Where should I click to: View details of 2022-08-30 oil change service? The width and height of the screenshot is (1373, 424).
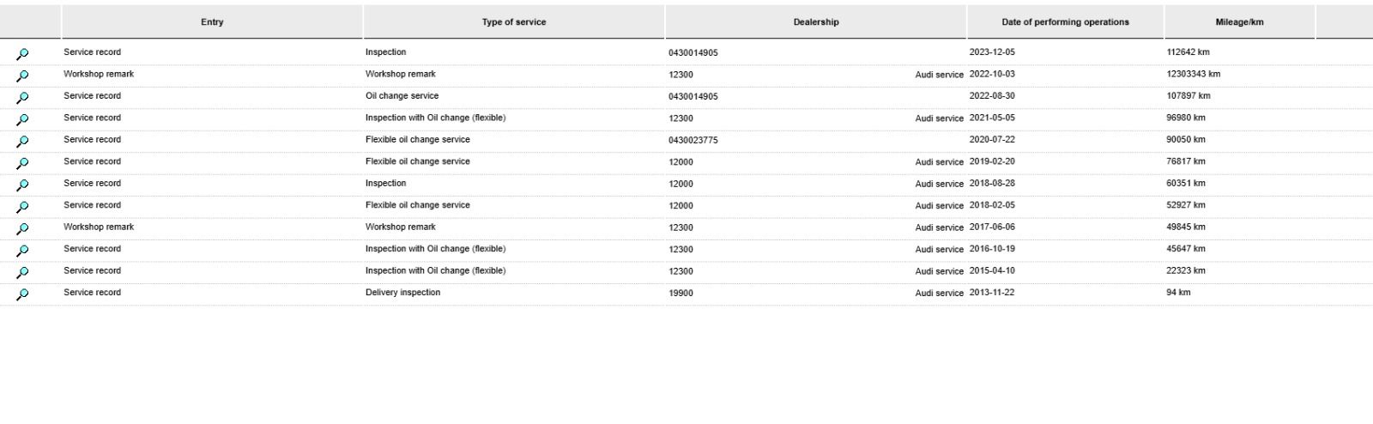[x=22, y=98]
